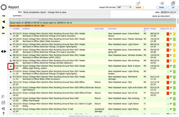Open the checklist icon in the left sidebar

(x=3, y=97)
